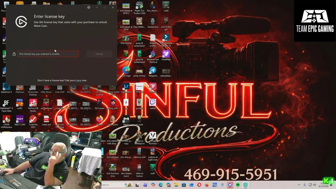This screenshot has width=336, height=189.
Task: Open volume control in system tray
Action: [314, 185]
